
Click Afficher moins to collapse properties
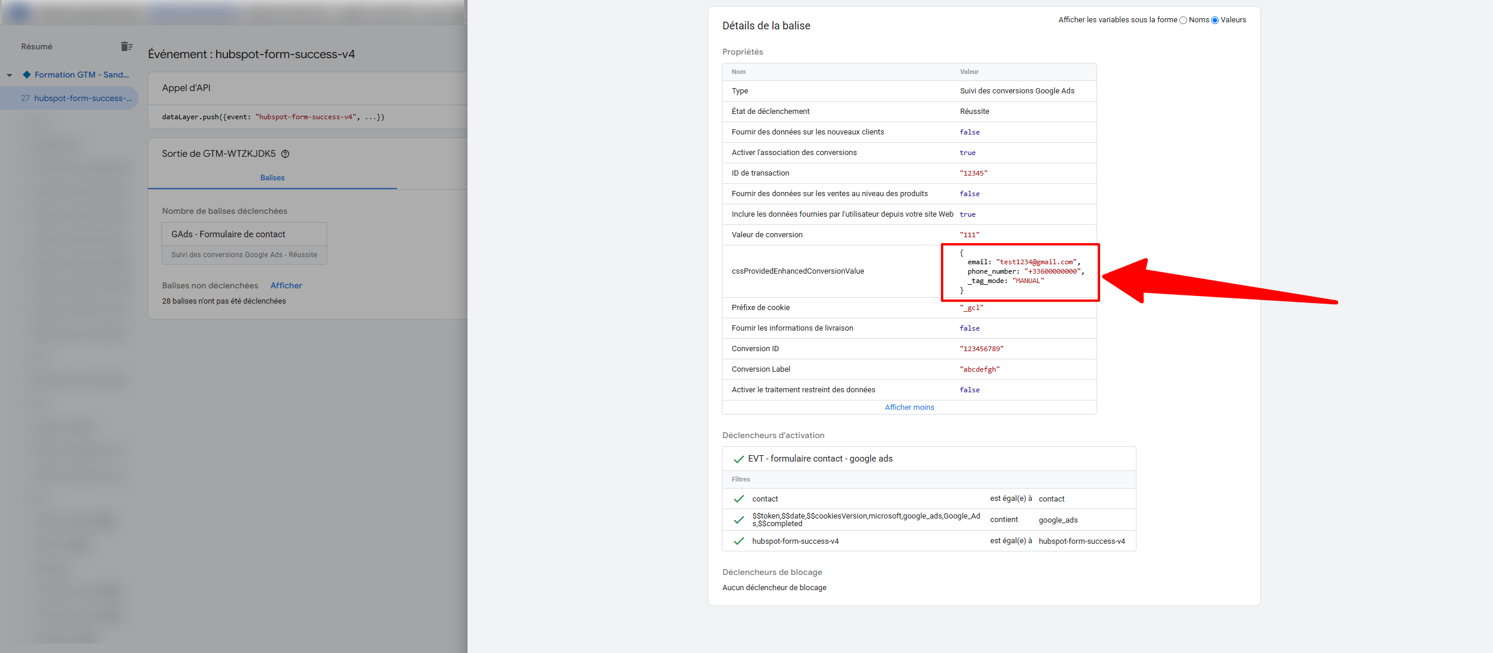(909, 407)
